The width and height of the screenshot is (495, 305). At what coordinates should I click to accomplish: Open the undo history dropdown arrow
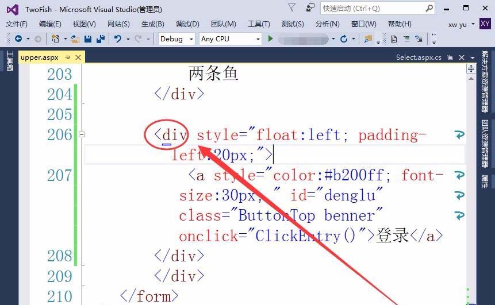(128, 39)
